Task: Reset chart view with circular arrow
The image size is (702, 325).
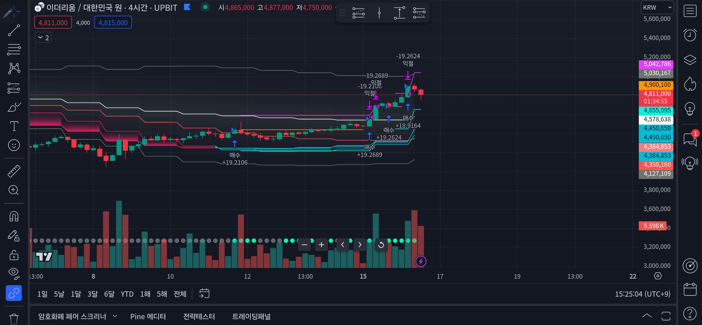Action: click(381, 245)
